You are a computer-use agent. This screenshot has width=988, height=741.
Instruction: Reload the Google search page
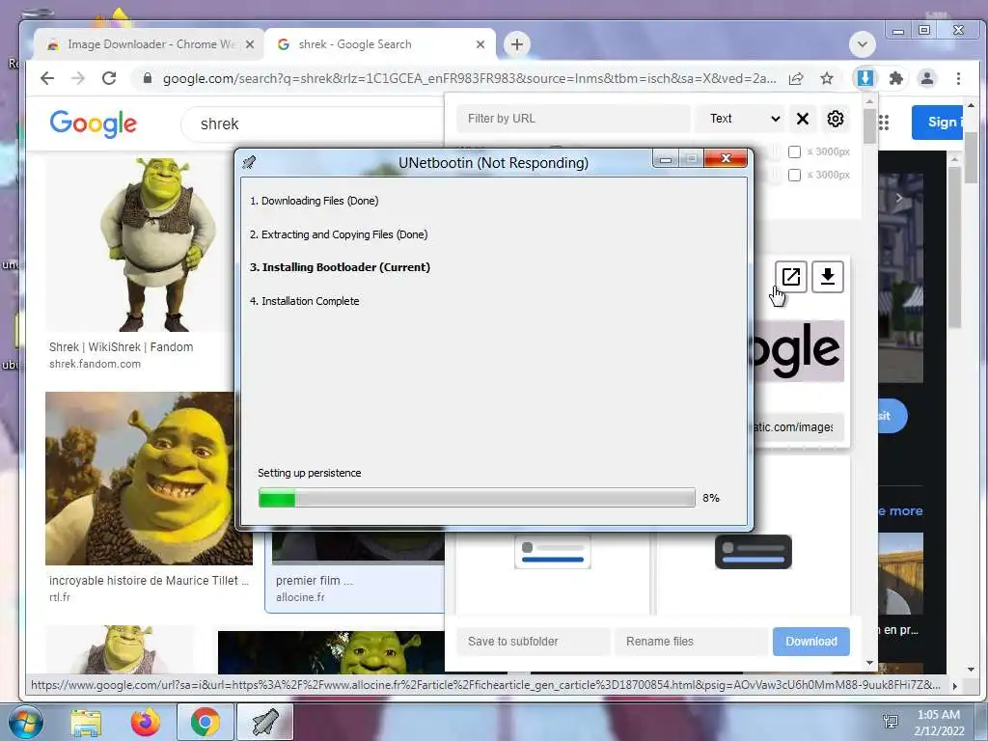click(x=109, y=78)
